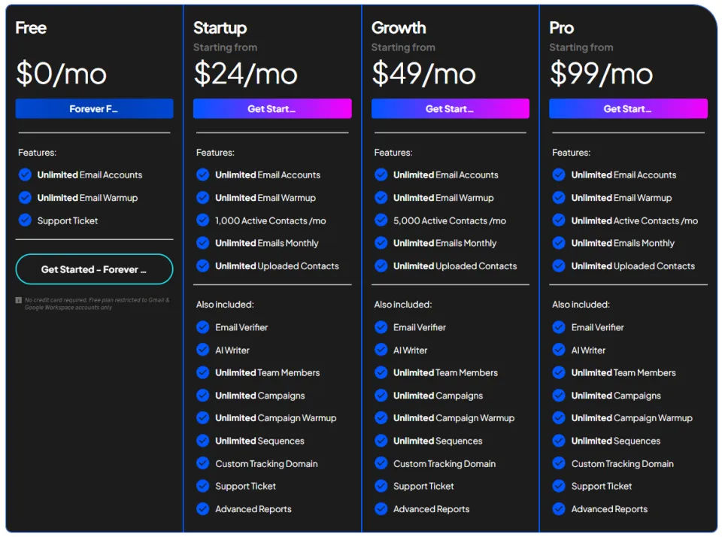Click the '$24/mo' price
Screen dimensions: 722x537
pos(245,73)
